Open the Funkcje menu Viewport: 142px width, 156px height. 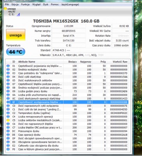point(25,4)
